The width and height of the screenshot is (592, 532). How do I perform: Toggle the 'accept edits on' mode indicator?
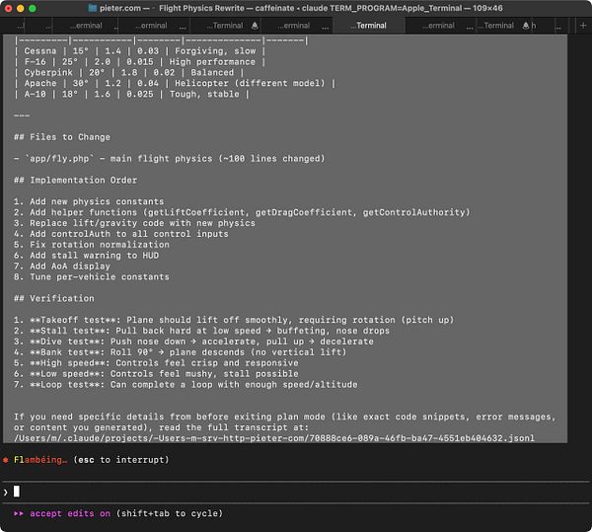click(x=70, y=513)
